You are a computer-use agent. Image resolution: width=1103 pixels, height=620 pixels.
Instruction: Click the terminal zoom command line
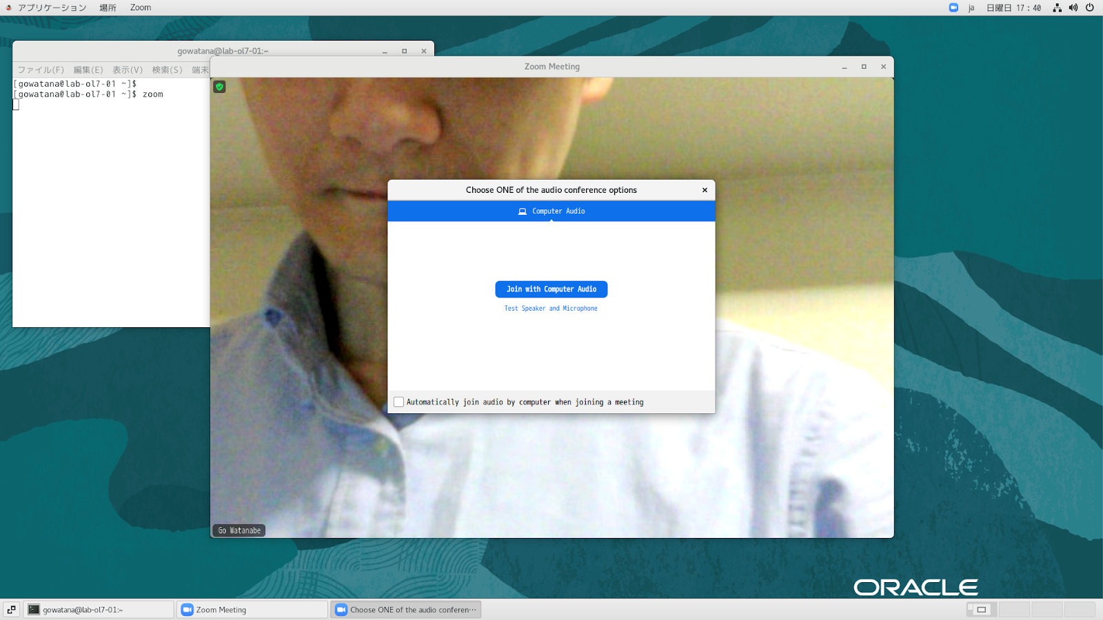coord(88,94)
